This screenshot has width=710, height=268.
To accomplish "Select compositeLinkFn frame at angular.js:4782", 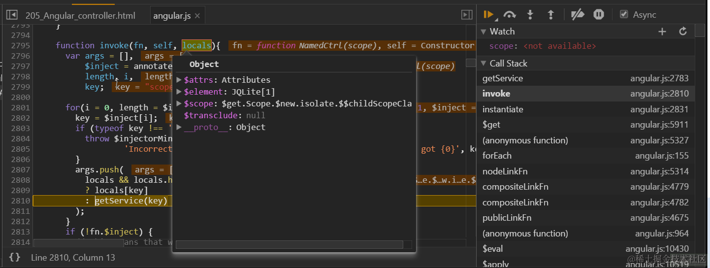I will (x=585, y=202).
